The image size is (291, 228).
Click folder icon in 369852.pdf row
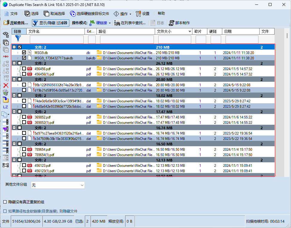point(99,117)
